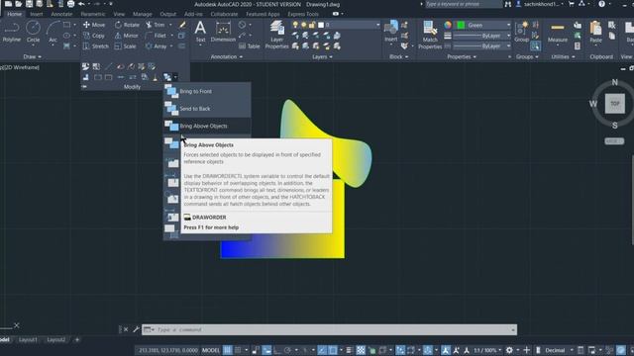Toggle annotation visibility in status bar
Image resolution: width=634 pixels, height=356 pixels.
pos(446,350)
